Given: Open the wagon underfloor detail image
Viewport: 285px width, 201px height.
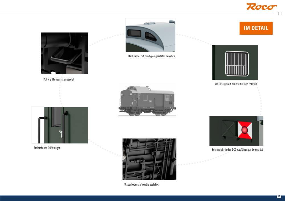Looking at the screenshot, I should 149,159.
